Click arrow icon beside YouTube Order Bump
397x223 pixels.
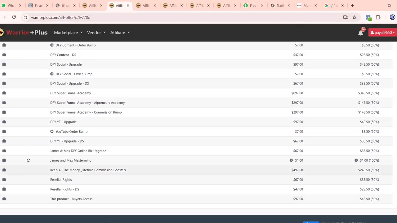coord(52,131)
